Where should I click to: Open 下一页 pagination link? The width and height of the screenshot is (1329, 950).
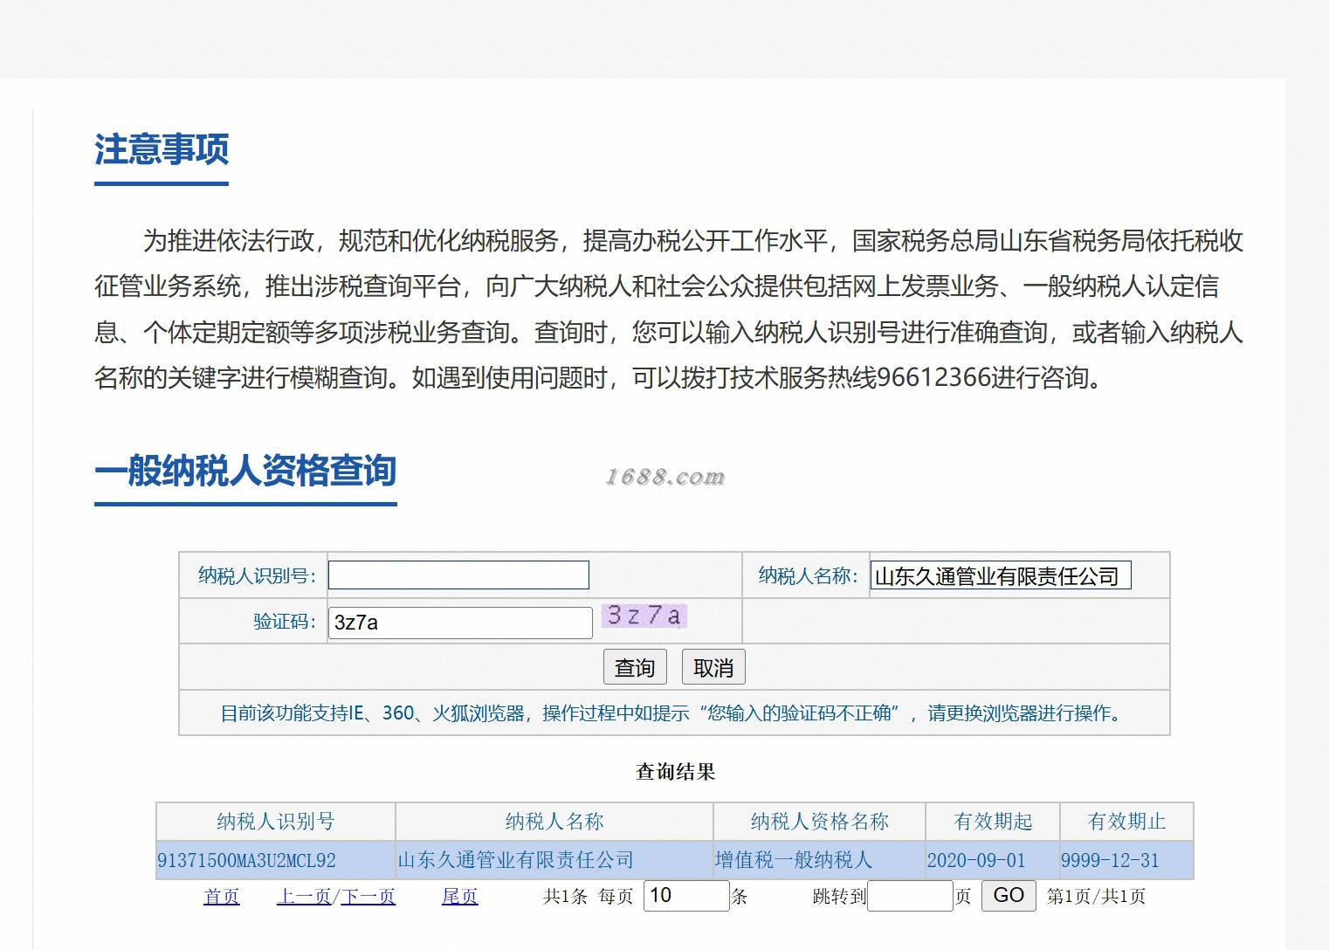(x=368, y=897)
